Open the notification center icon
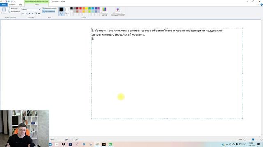This screenshot has width=263, height=147. [258, 144]
